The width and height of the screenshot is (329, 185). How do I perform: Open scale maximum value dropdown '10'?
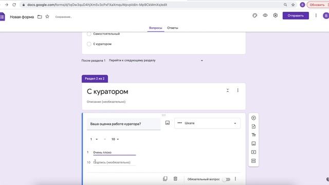tap(115, 139)
